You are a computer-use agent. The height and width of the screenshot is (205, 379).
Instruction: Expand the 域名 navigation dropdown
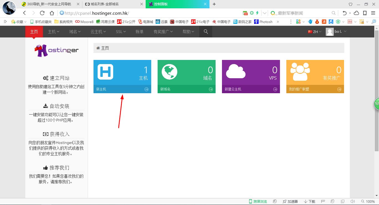(75, 32)
